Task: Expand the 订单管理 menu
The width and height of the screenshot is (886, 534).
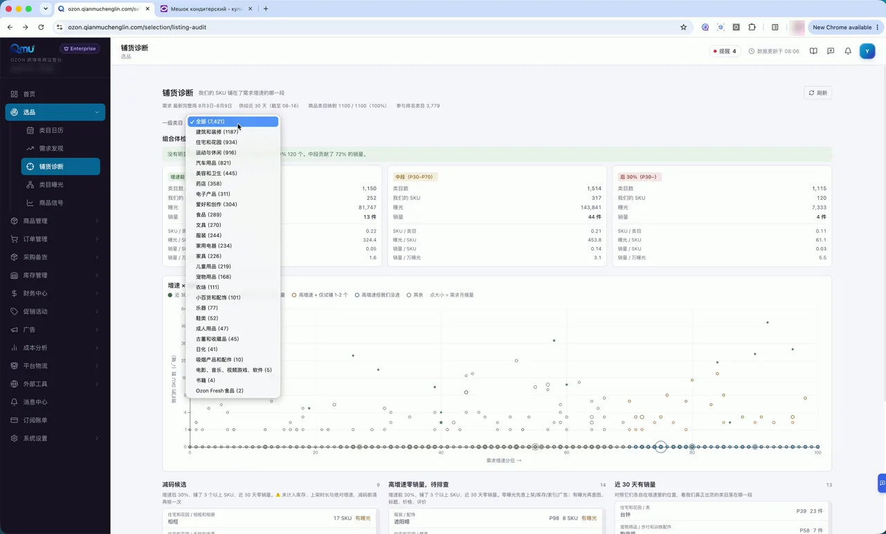Action: 55,239
